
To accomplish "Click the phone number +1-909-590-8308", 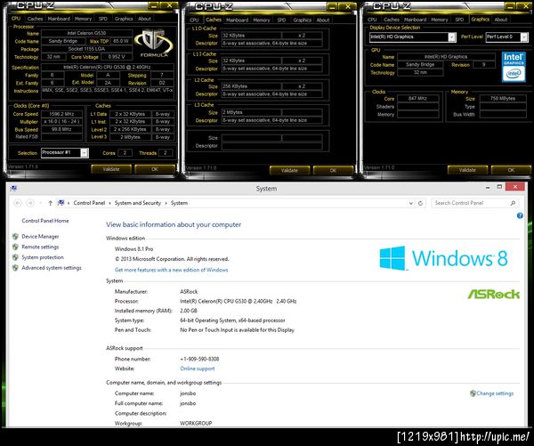I will (x=199, y=359).
